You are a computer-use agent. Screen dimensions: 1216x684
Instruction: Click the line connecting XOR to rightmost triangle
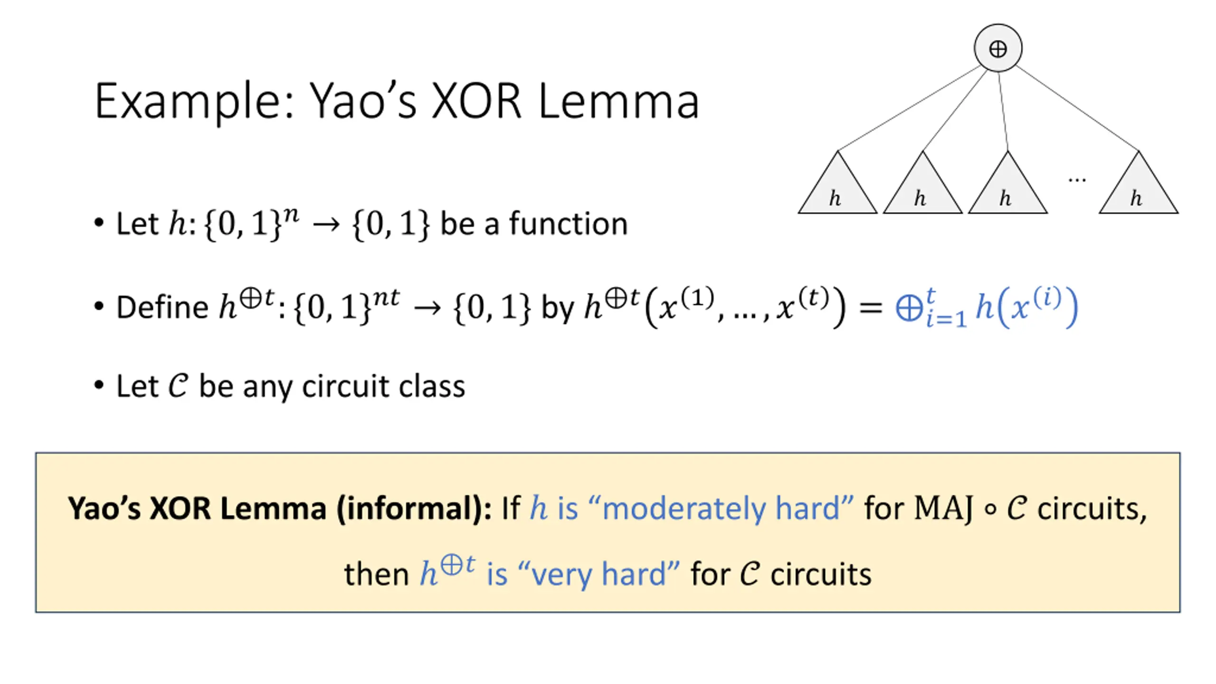tap(1077, 108)
